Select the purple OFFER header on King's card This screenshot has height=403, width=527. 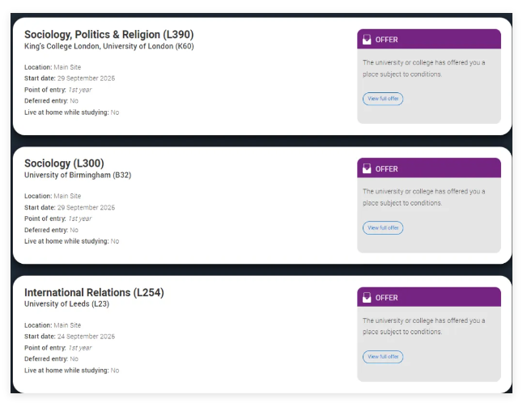(x=429, y=40)
